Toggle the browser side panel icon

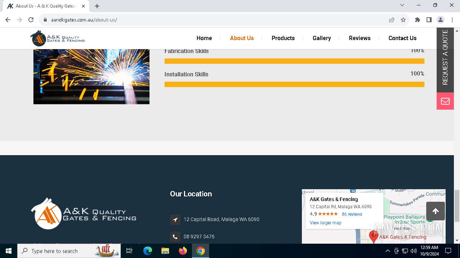[x=429, y=20]
